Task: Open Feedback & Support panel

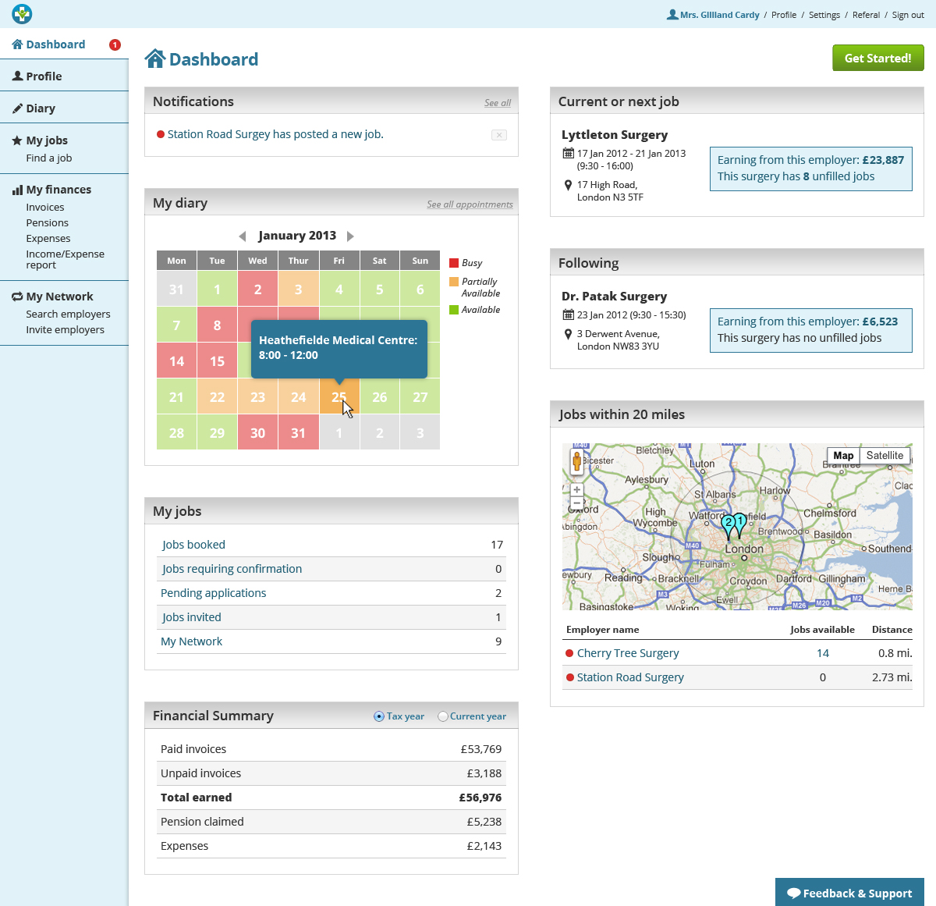Action: pos(849,893)
